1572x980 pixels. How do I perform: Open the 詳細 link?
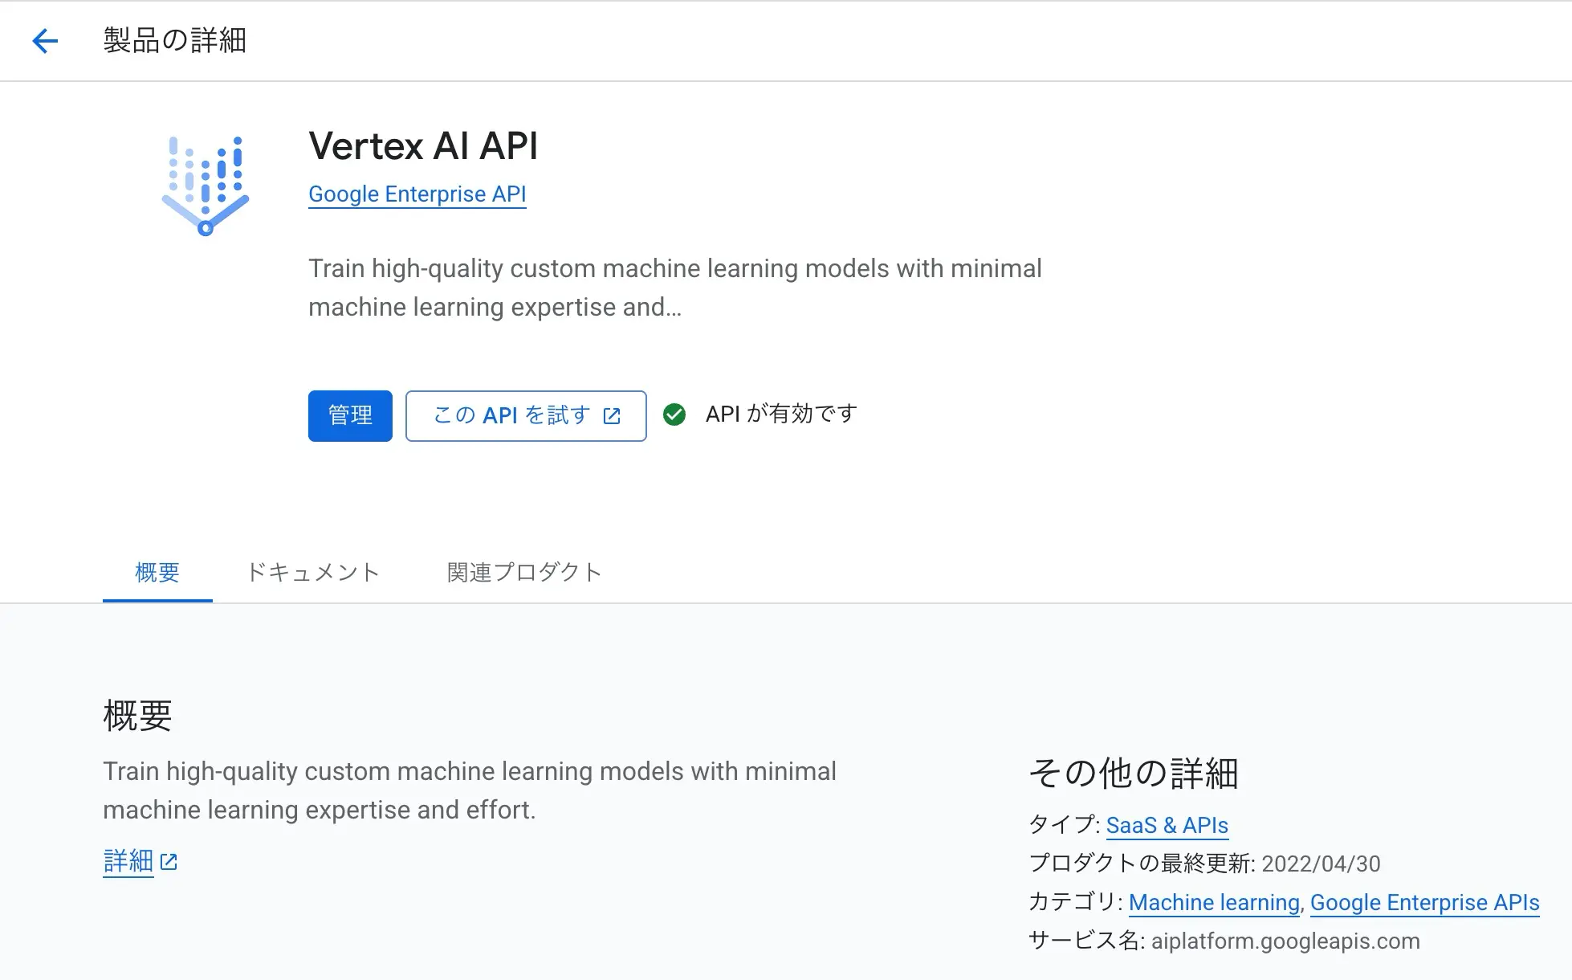click(128, 861)
